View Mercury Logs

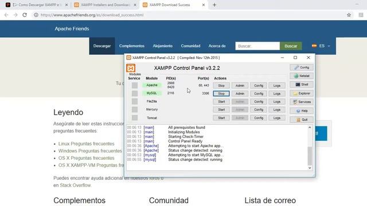[277, 110]
